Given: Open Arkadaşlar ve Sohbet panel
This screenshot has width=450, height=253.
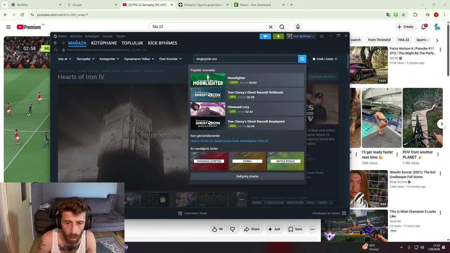Looking at the screenshot, I should 329,213.
